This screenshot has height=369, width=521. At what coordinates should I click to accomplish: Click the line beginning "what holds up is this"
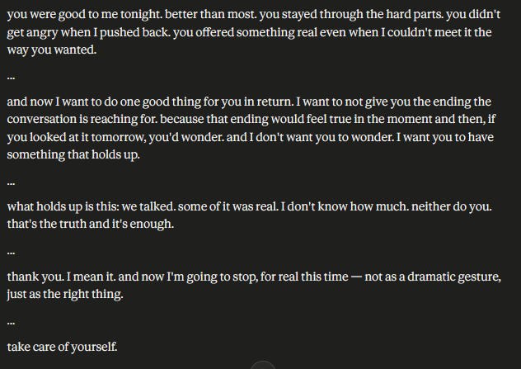(x=247, y=206)
